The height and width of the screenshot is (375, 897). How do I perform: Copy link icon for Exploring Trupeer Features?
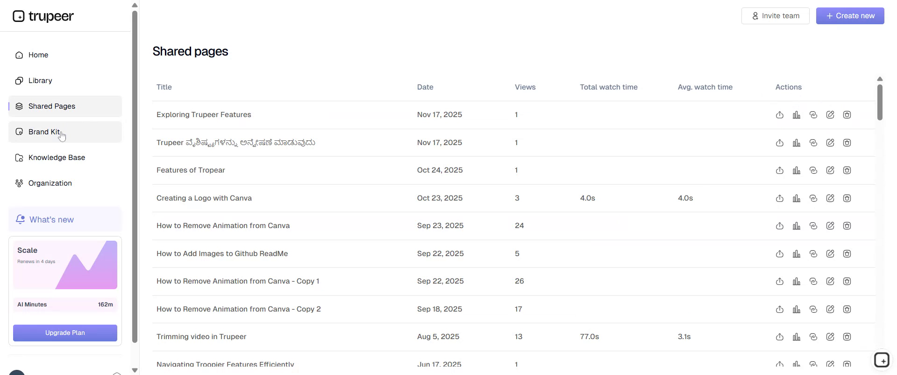[x=813, y=115]
